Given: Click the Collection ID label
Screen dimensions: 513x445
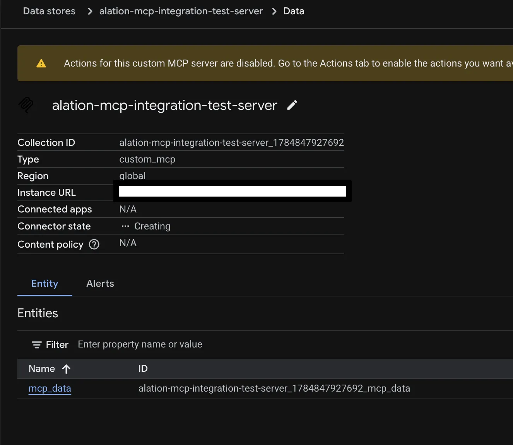Looking at the screenshot, I should [46, 143].
